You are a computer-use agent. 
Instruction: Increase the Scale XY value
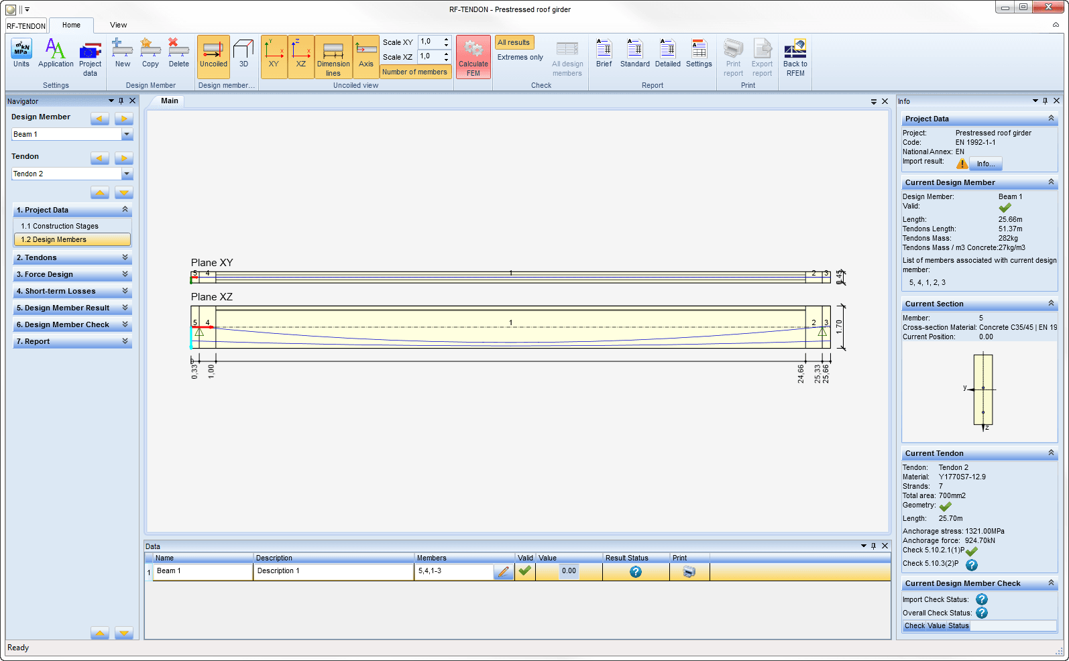click(x=447, y=39)
